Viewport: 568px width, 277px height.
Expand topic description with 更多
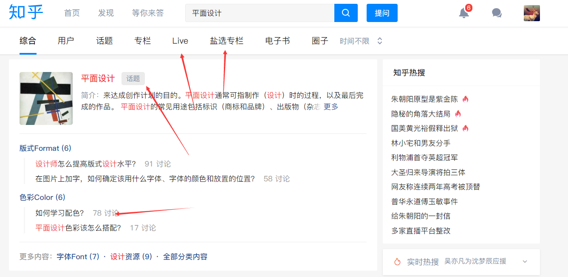(331, 107)
